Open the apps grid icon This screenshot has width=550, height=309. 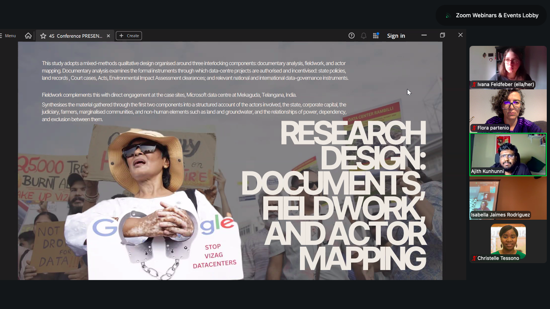coord(376,36)
